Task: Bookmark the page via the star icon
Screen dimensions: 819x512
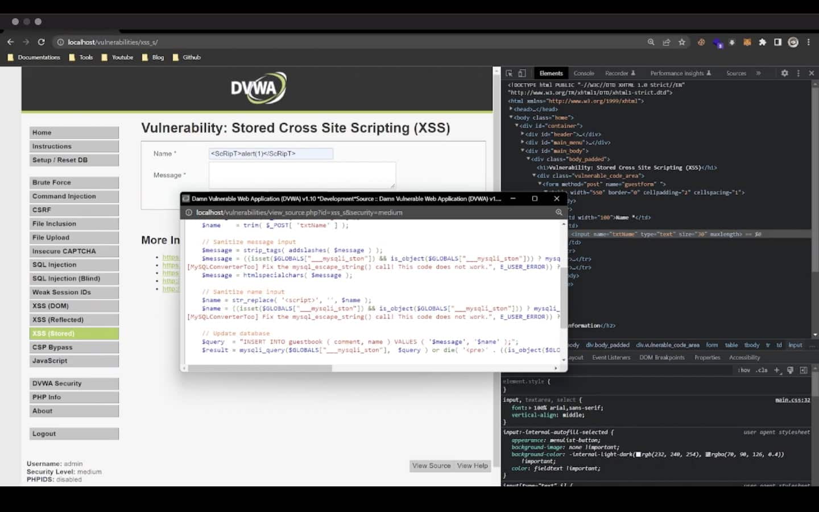Action: tap(682, 42)
